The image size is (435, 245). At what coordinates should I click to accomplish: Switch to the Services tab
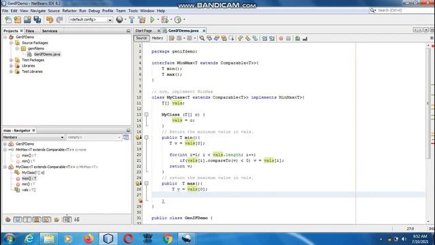point(50,31)
